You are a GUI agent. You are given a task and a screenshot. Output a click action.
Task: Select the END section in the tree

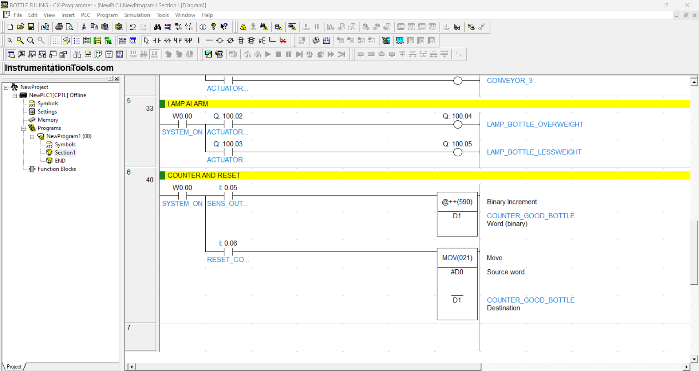[x=60, y=161]
